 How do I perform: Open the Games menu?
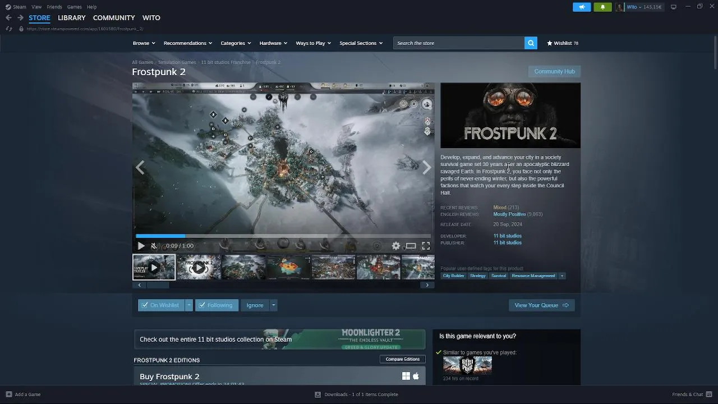pyautogui.click(x=74, y=7)
